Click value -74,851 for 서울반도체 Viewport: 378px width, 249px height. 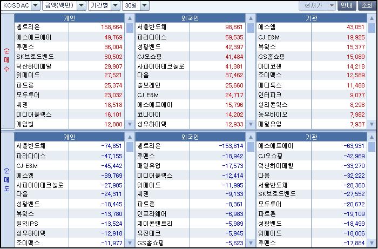pyautogui.click(x=112, y=146)
